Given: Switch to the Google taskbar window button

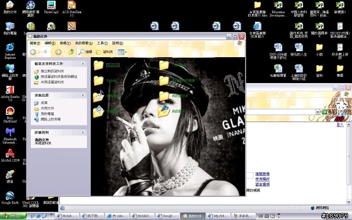Looking at the screenshot, I should 167,216.
